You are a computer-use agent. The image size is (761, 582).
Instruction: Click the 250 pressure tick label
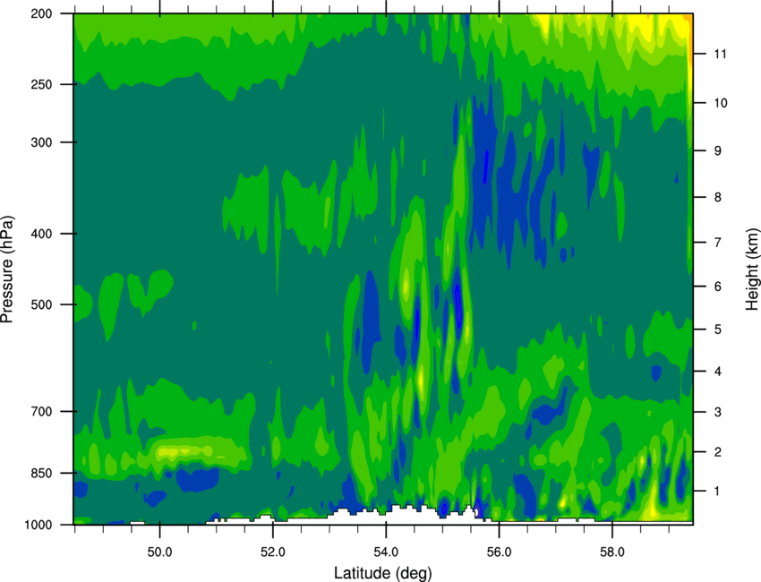41,84
